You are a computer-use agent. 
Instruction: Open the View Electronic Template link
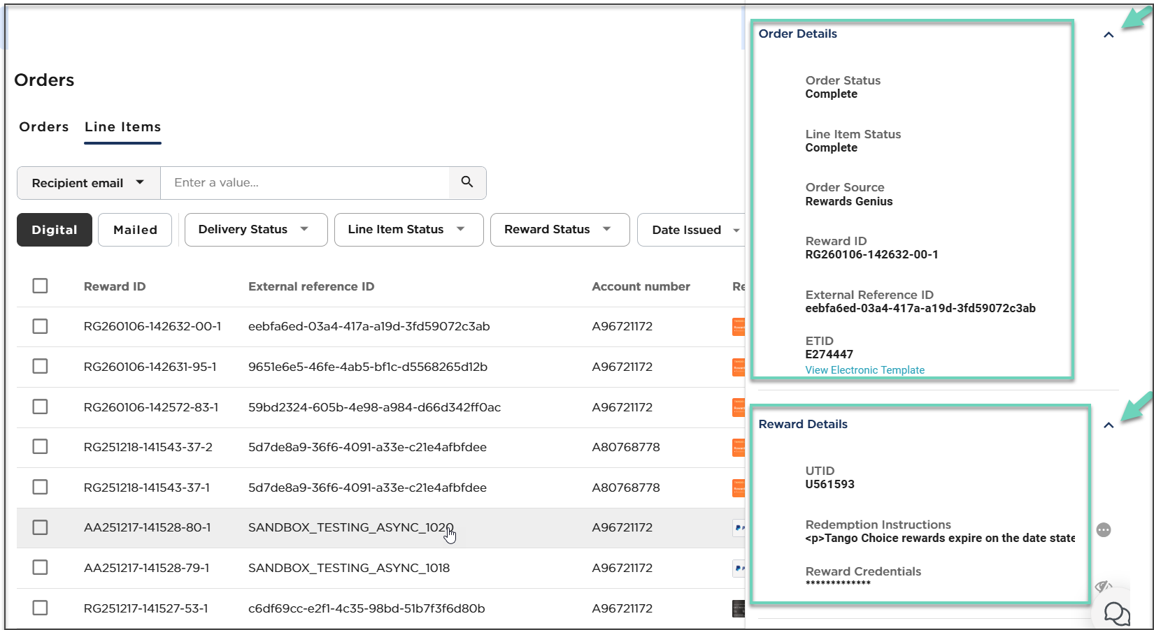pyautogui.click(x=864, y=370)
